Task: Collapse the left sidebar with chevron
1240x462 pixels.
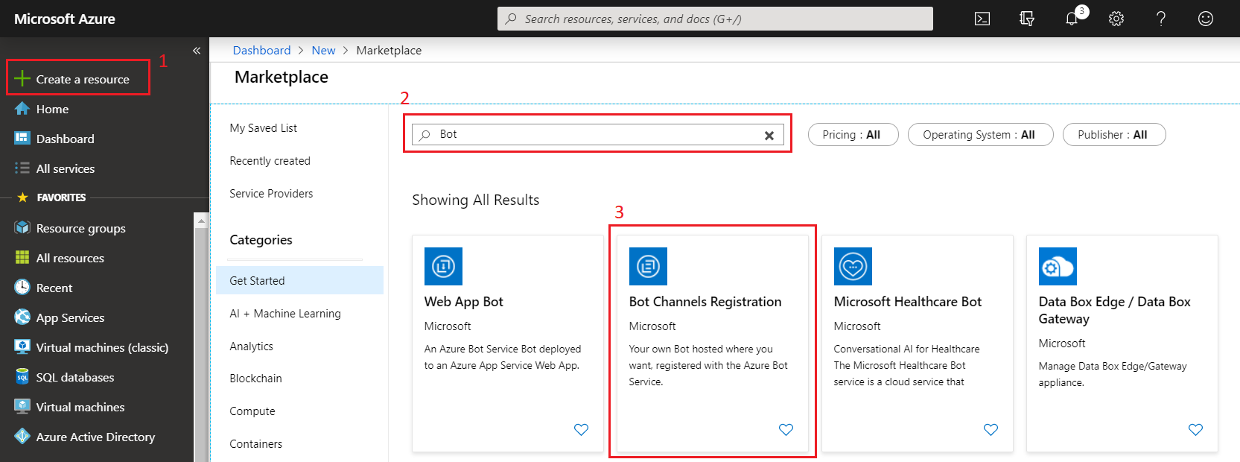Action: click(x=197, y=51)
